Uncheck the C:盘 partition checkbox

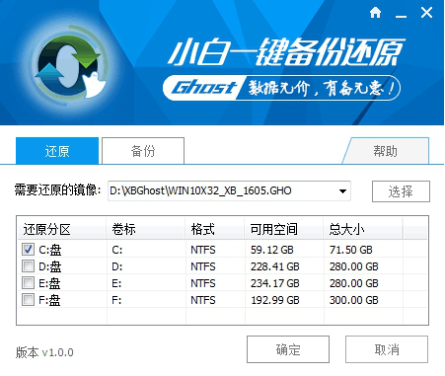28,250
